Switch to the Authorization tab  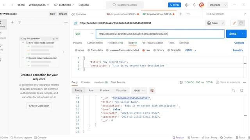click(95, 43)
